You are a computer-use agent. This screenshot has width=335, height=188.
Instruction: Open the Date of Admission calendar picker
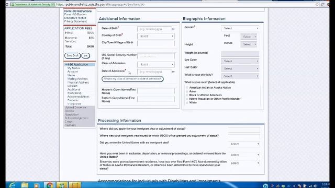(173, 72)
